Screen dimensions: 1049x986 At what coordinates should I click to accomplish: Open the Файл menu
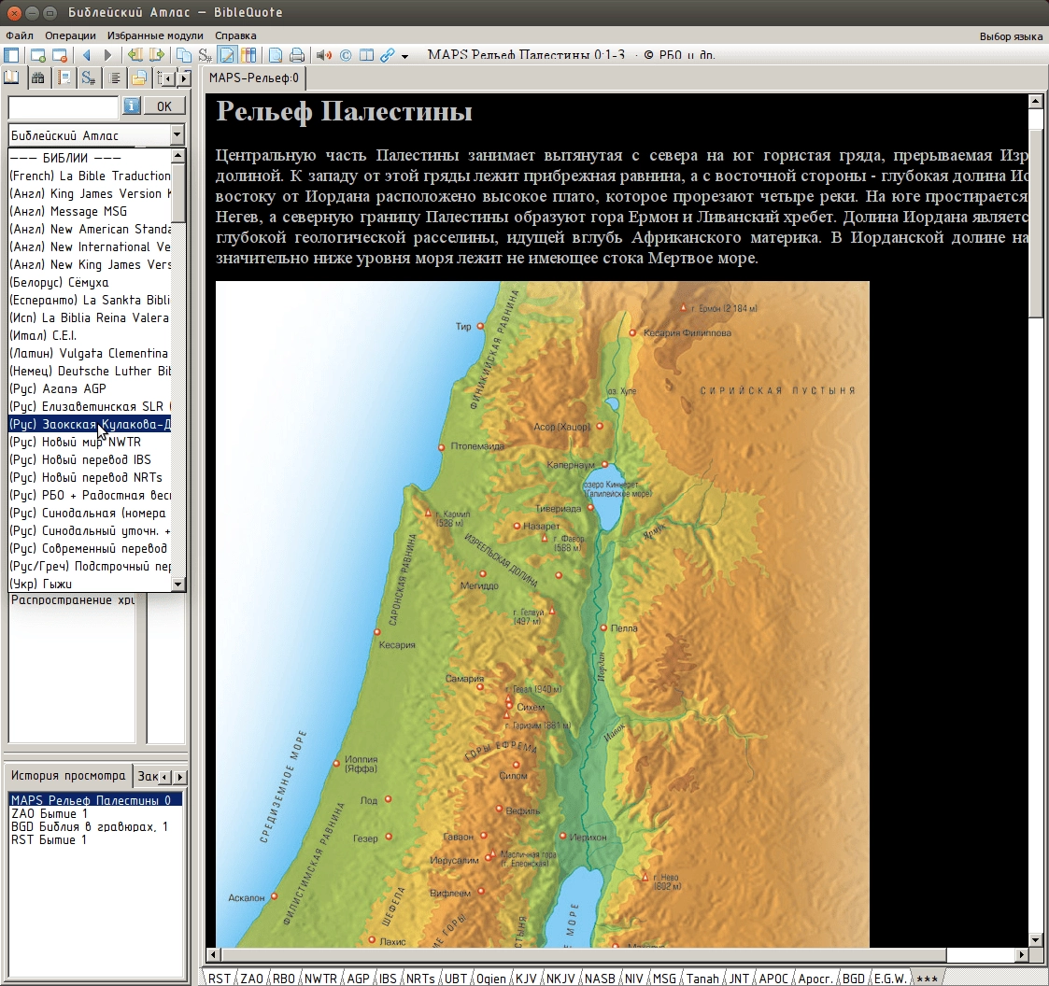[x=20, y=35]
